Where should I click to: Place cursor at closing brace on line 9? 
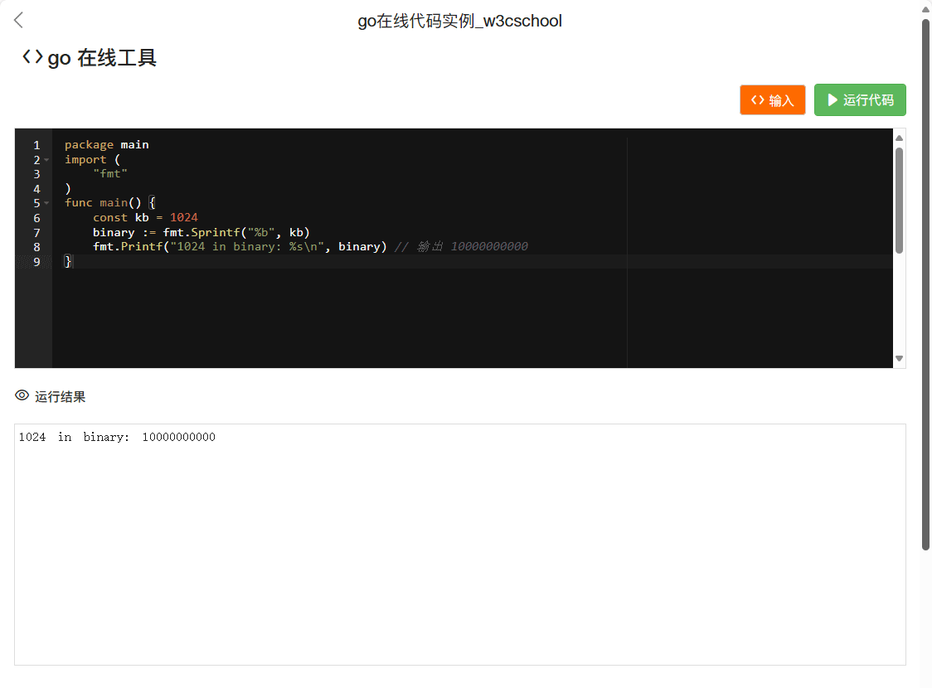[68, 262]
